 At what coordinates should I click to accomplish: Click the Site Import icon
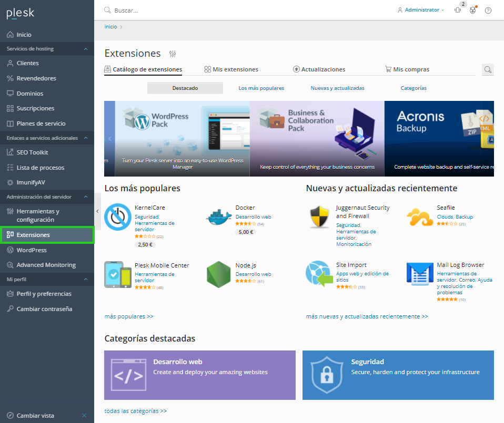(x=319, y=274)
